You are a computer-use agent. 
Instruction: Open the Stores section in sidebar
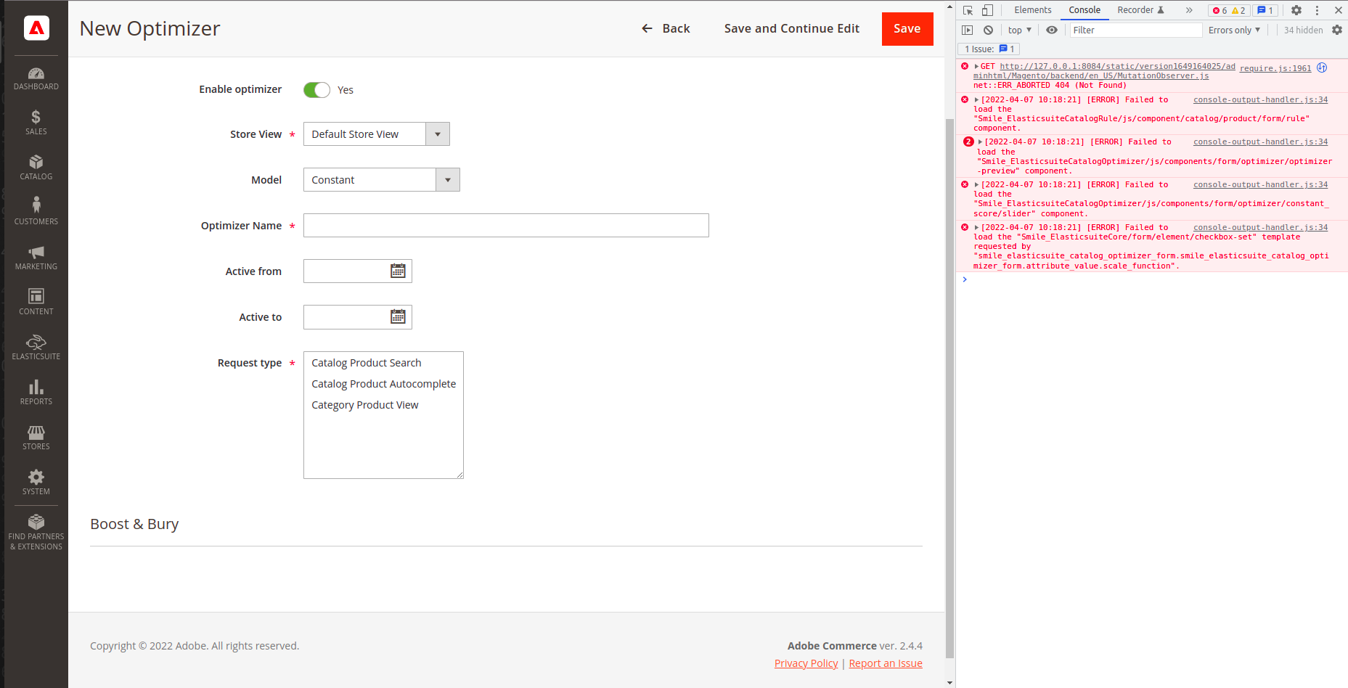tap(36, 434)
